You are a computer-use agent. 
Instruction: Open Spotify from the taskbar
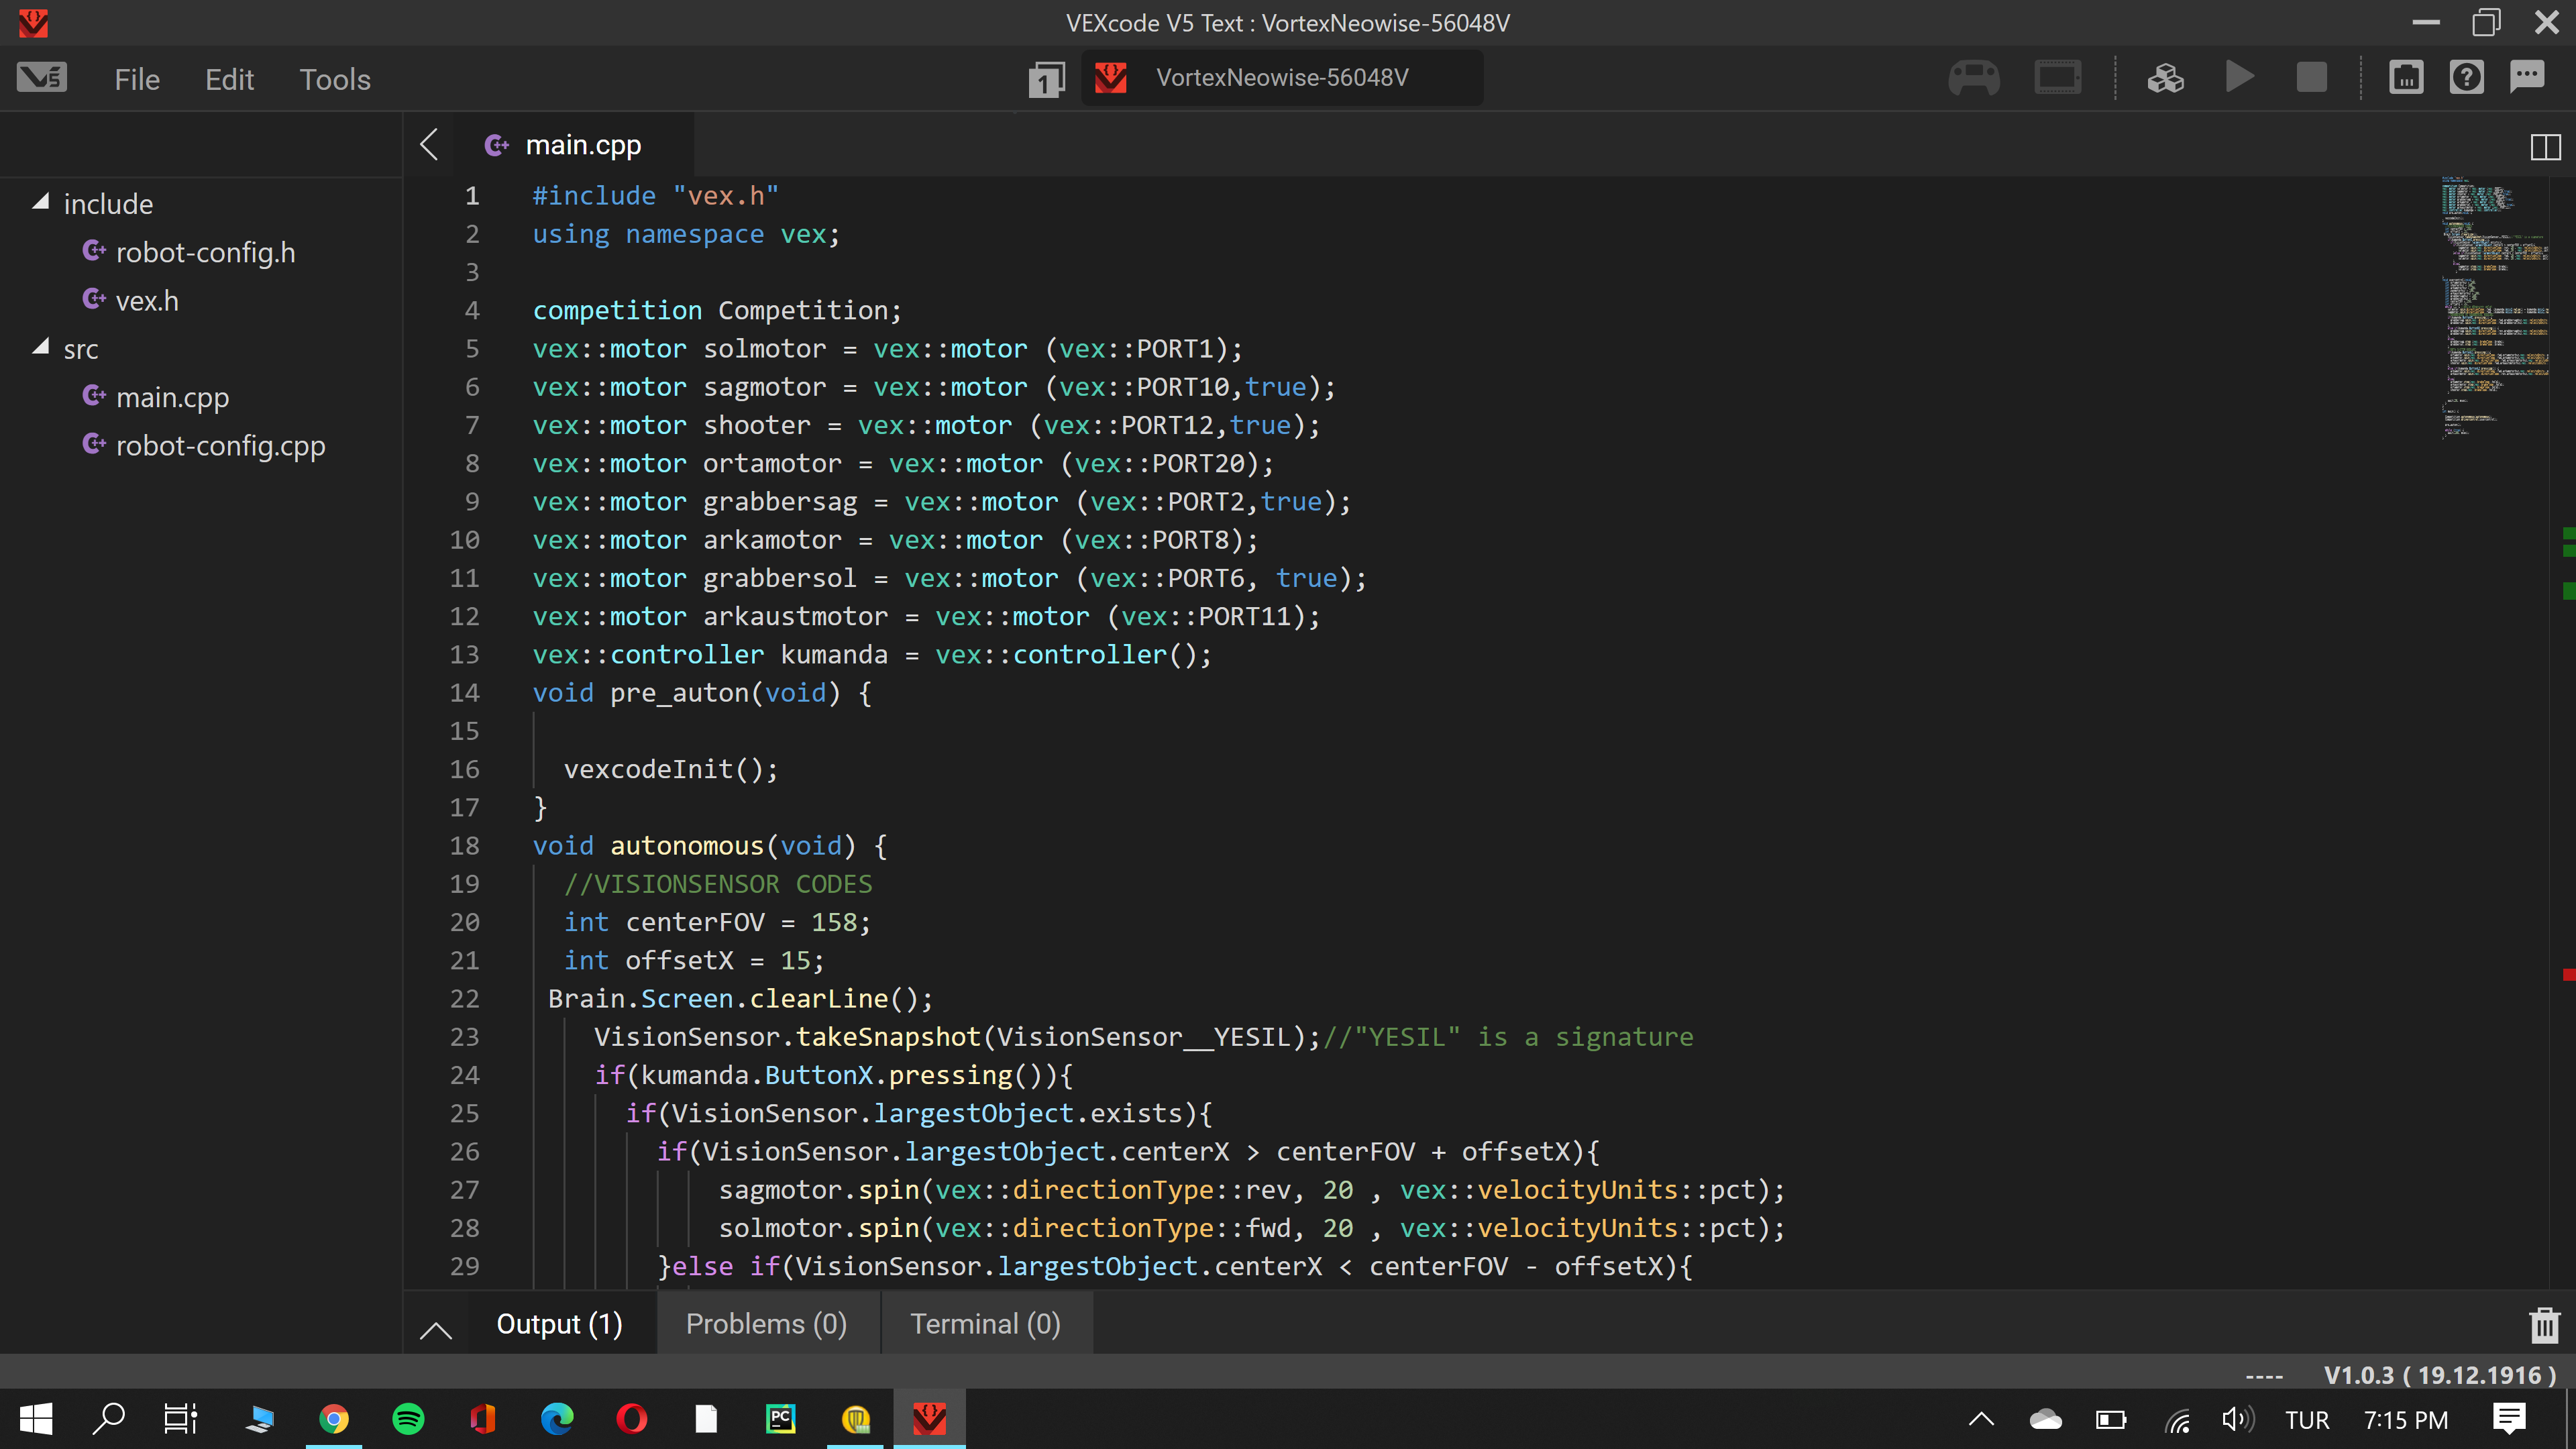tap(408, 1418)
